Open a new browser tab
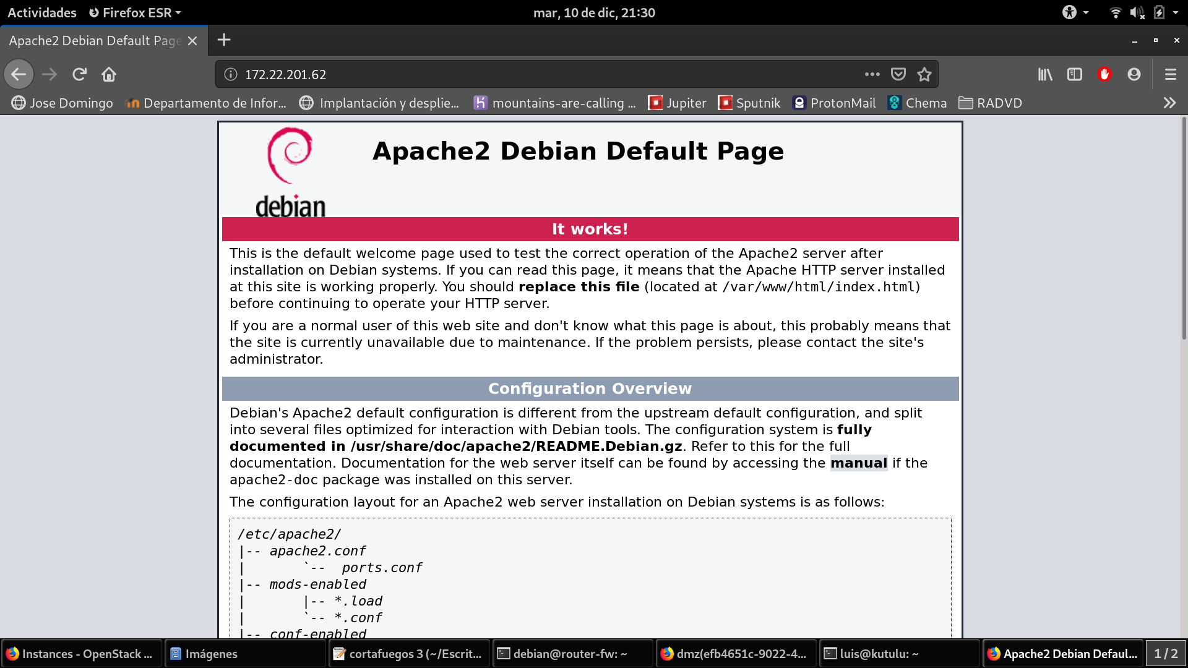The image size is (1188, 668). pos(224,40)
